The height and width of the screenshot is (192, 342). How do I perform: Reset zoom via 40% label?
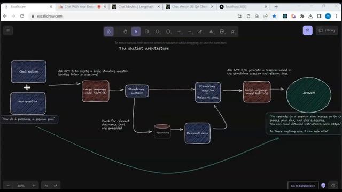tap(21, 186)
